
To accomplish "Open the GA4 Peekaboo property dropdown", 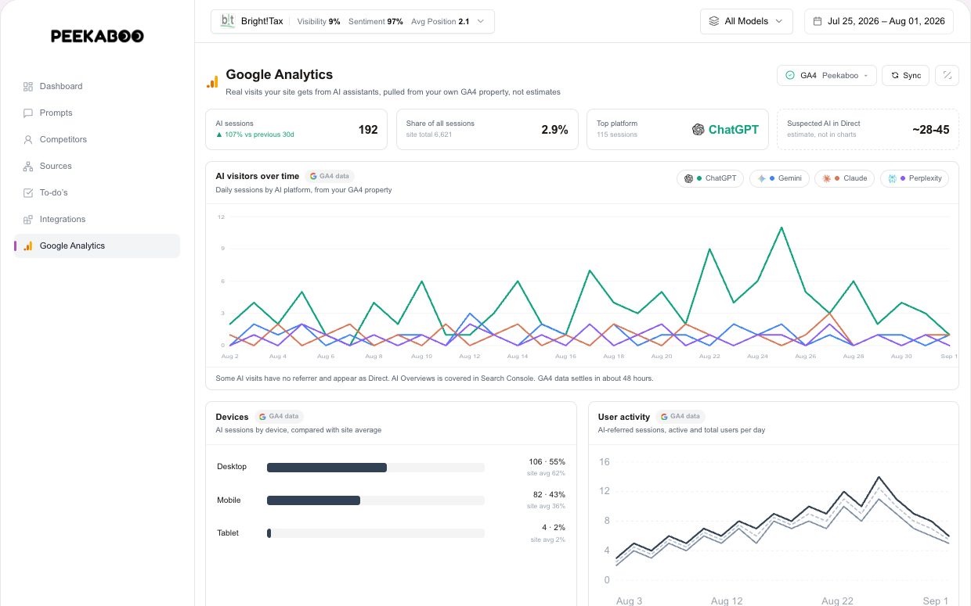I will coord(826,75).
